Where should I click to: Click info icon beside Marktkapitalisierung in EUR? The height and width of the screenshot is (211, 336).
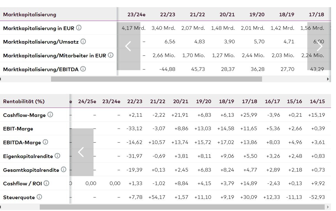pyautogui.click(x=79, y=28)
